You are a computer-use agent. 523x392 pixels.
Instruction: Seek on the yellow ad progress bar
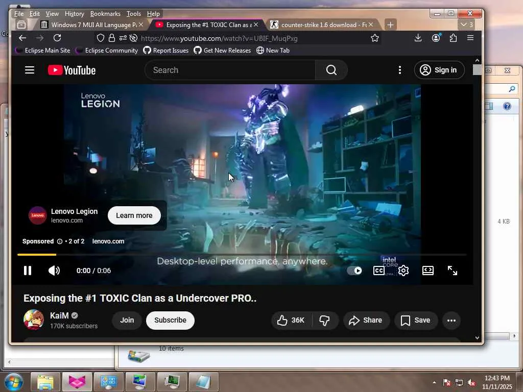click(242, 255)
